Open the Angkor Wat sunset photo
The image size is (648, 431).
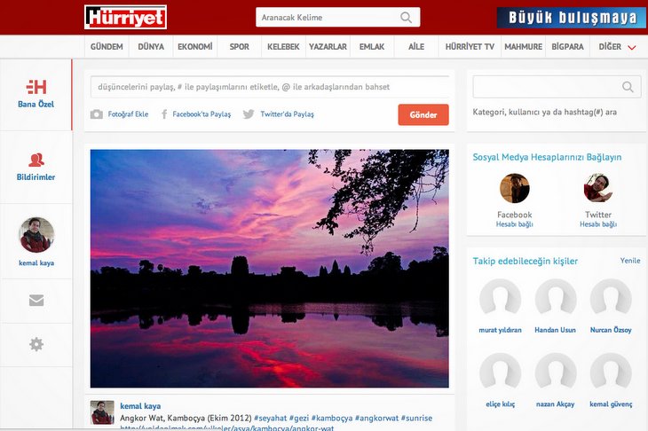click(x=269, y=268)
